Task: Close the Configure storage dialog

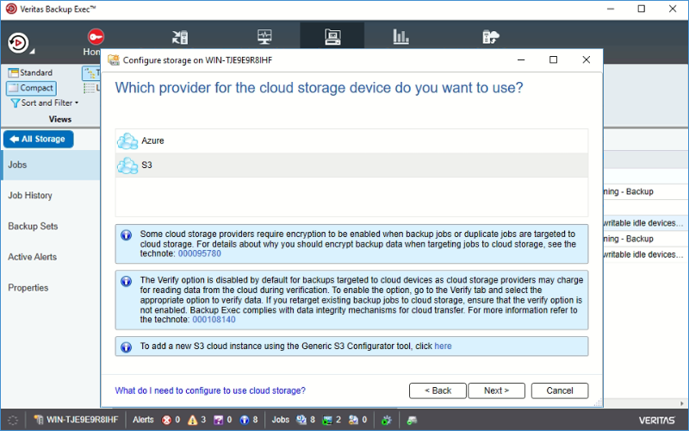Action: coord(587,59)
